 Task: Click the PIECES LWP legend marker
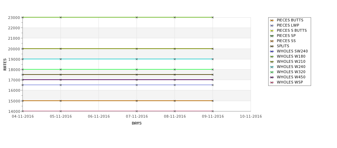point(272,26)
